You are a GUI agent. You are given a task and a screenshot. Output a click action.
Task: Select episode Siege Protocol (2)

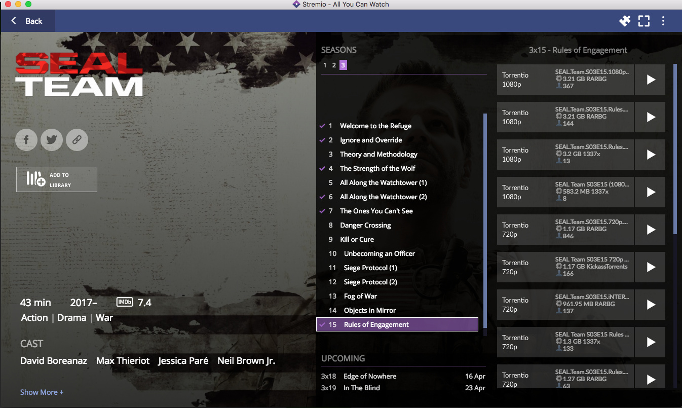click(x=397, y=282)
